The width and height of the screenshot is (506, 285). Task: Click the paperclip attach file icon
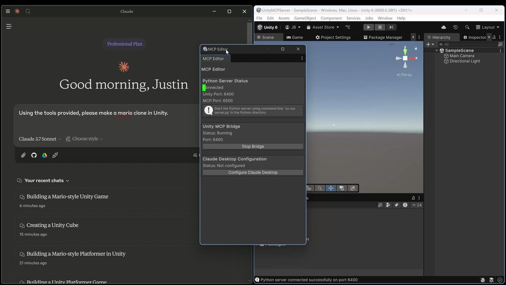pos(23,155)
